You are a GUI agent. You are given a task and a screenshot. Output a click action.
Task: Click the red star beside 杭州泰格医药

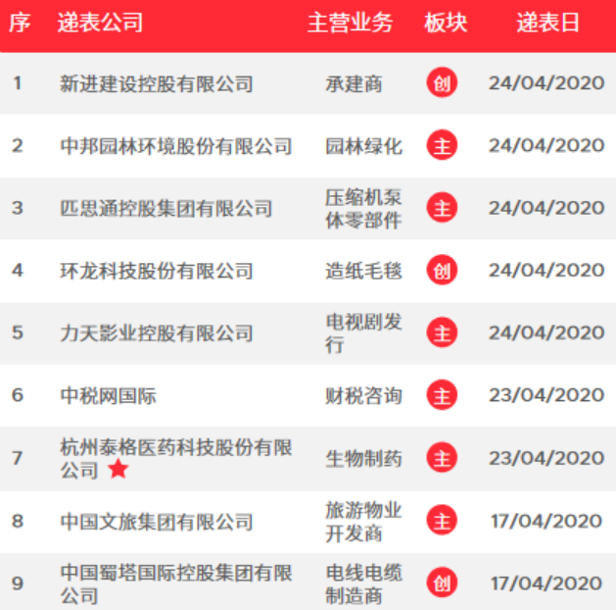coord(118,469)
